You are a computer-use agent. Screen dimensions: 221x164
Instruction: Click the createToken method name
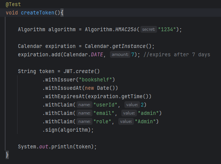pyautogui.click(x=38, y=13)
